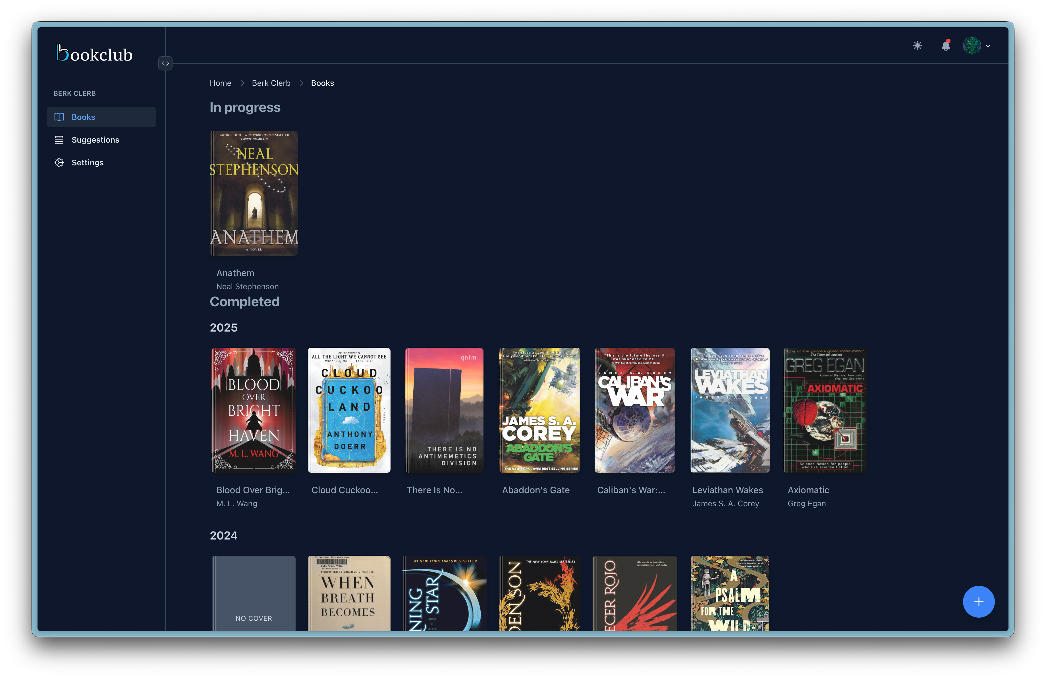The width and height of the screenshot is (1046, 679).
Task: Click the Settings gear icon
Action: (59, 163)
